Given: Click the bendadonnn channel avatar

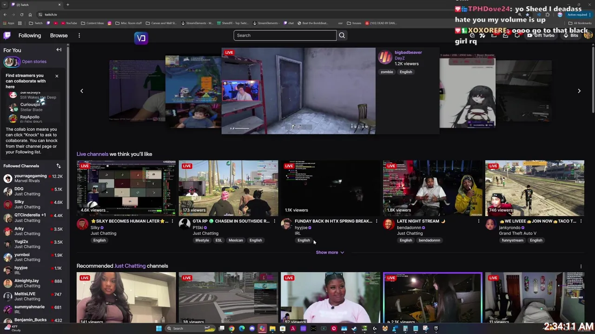Looking at the screenshot, I should point(389,225).
